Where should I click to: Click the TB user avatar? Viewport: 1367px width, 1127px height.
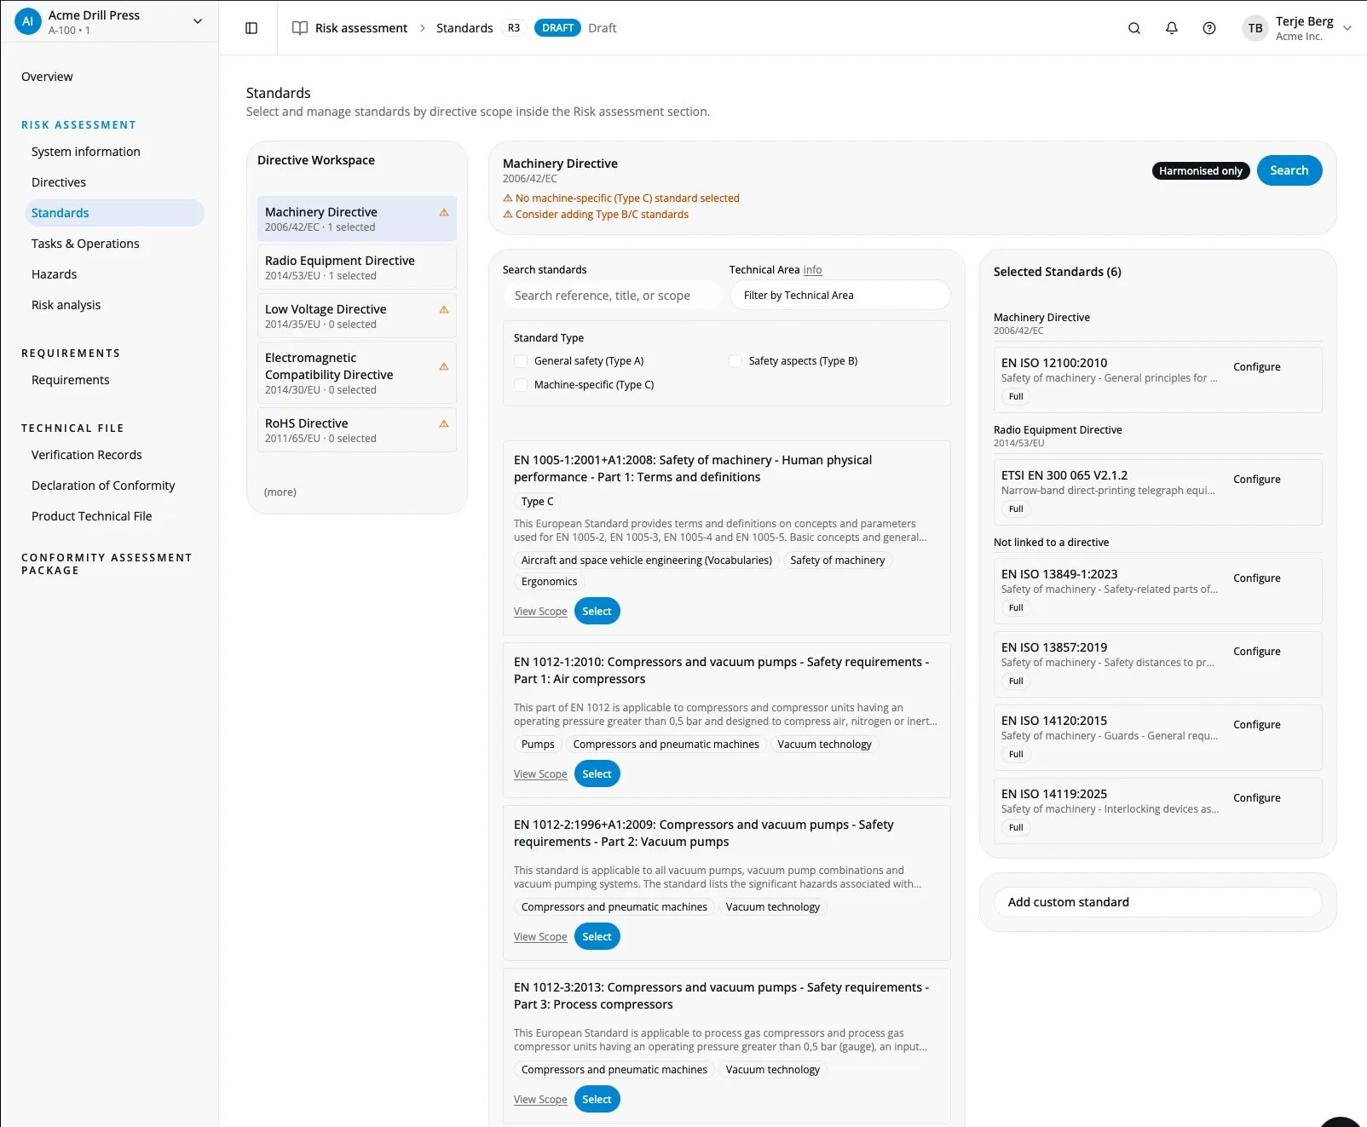(x=1255, y=28)
